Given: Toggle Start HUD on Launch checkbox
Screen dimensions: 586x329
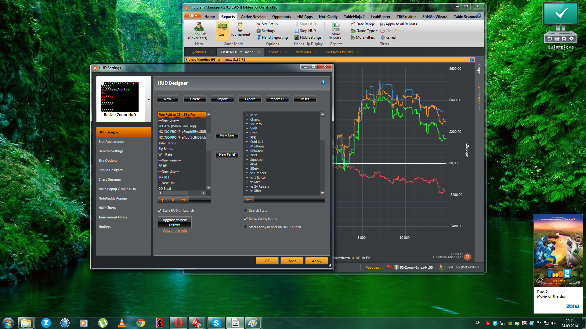Looking at the screenshot, I should click(x=160, y=211).
